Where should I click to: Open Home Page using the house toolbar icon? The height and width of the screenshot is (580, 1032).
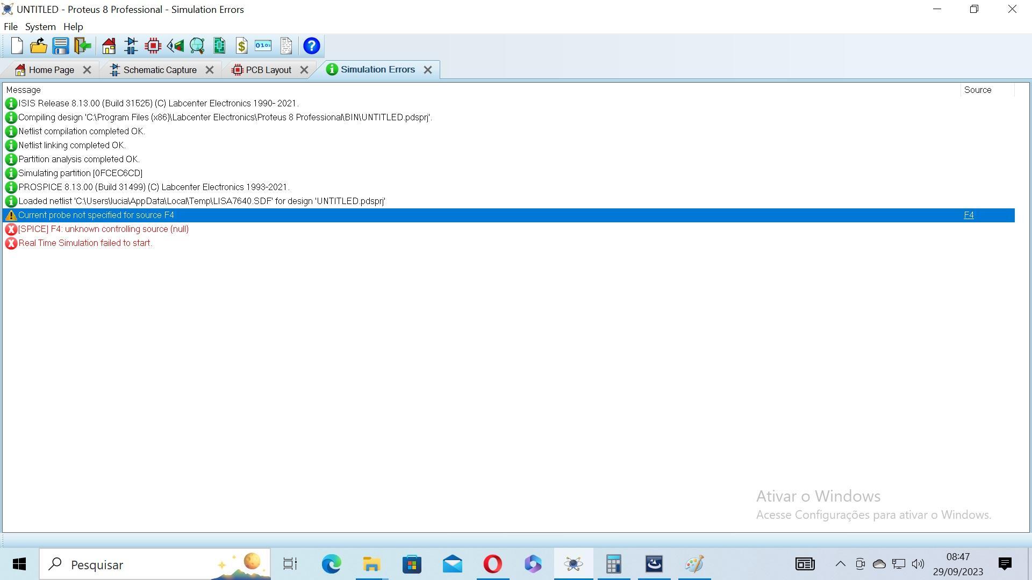(109, 46)
